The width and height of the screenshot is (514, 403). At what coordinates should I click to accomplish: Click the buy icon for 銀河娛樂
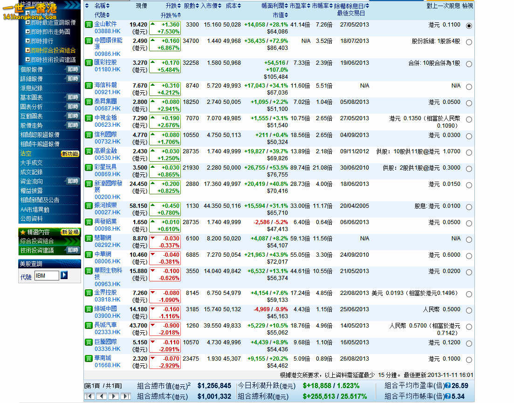[x=89, y=206]
